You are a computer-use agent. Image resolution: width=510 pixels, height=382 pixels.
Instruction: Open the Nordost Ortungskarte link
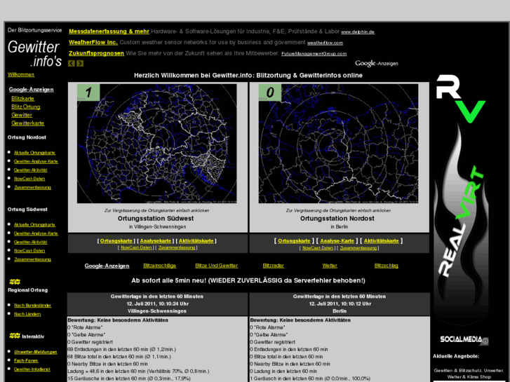point(294,241)
